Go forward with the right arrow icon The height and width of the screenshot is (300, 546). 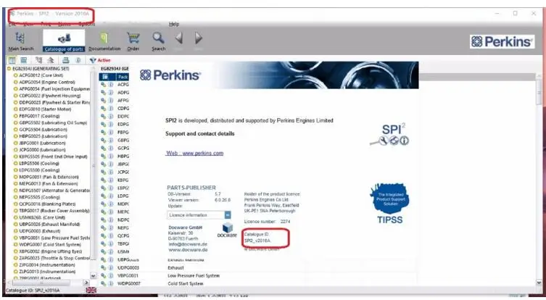(199, 38)
